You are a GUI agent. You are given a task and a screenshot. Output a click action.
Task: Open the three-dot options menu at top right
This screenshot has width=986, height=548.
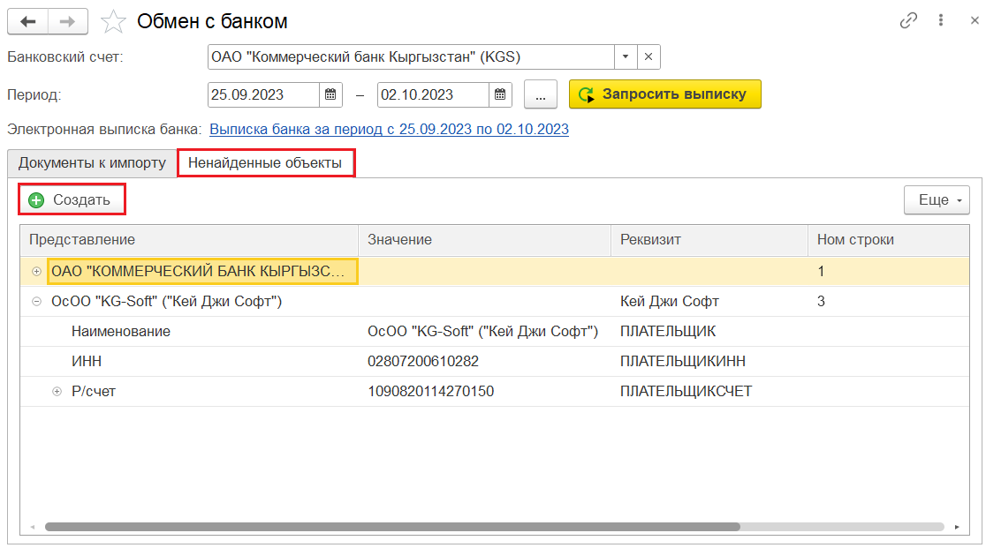tap(942, 20)
